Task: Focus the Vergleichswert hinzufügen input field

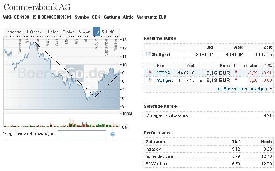Action: [x=81, y=134]
